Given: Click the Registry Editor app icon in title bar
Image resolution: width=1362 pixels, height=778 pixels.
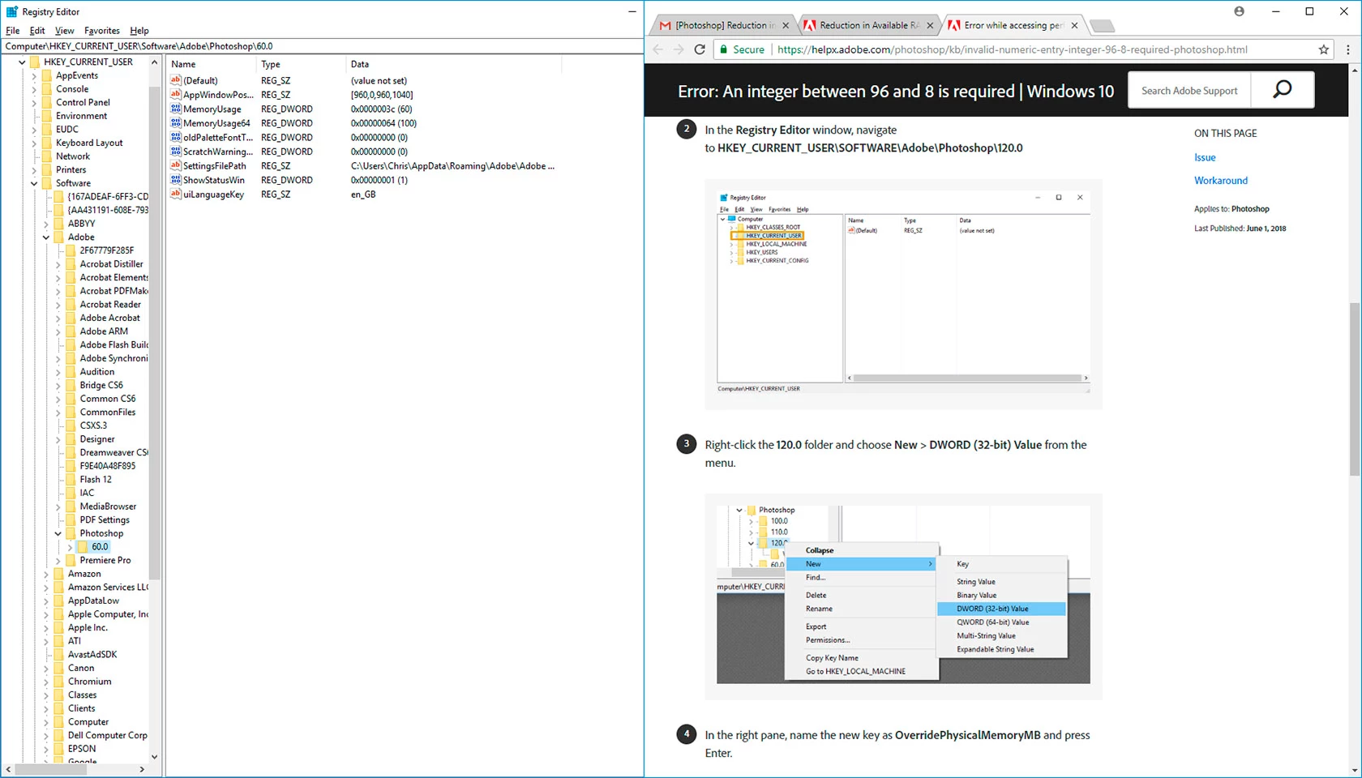Looking at the screenshot, I should pyautogui.click(x=12, y=11).
